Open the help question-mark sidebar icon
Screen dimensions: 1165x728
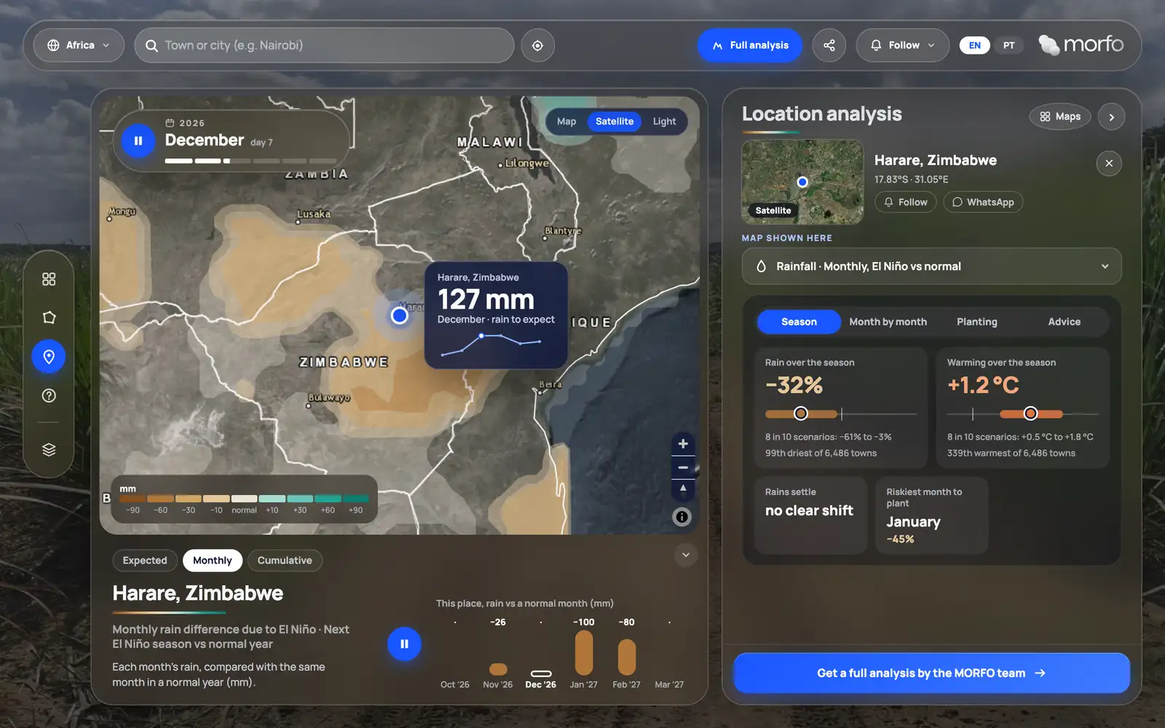click(49, 395)
